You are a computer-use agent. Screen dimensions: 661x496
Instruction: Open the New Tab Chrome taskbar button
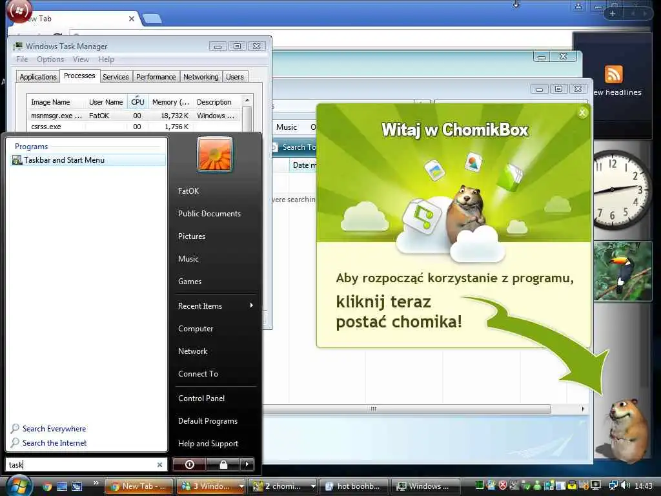[x=139, y=486]
